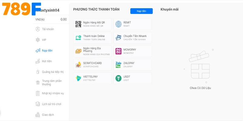Click the VND(k) balance label

(x=40, y=19)
